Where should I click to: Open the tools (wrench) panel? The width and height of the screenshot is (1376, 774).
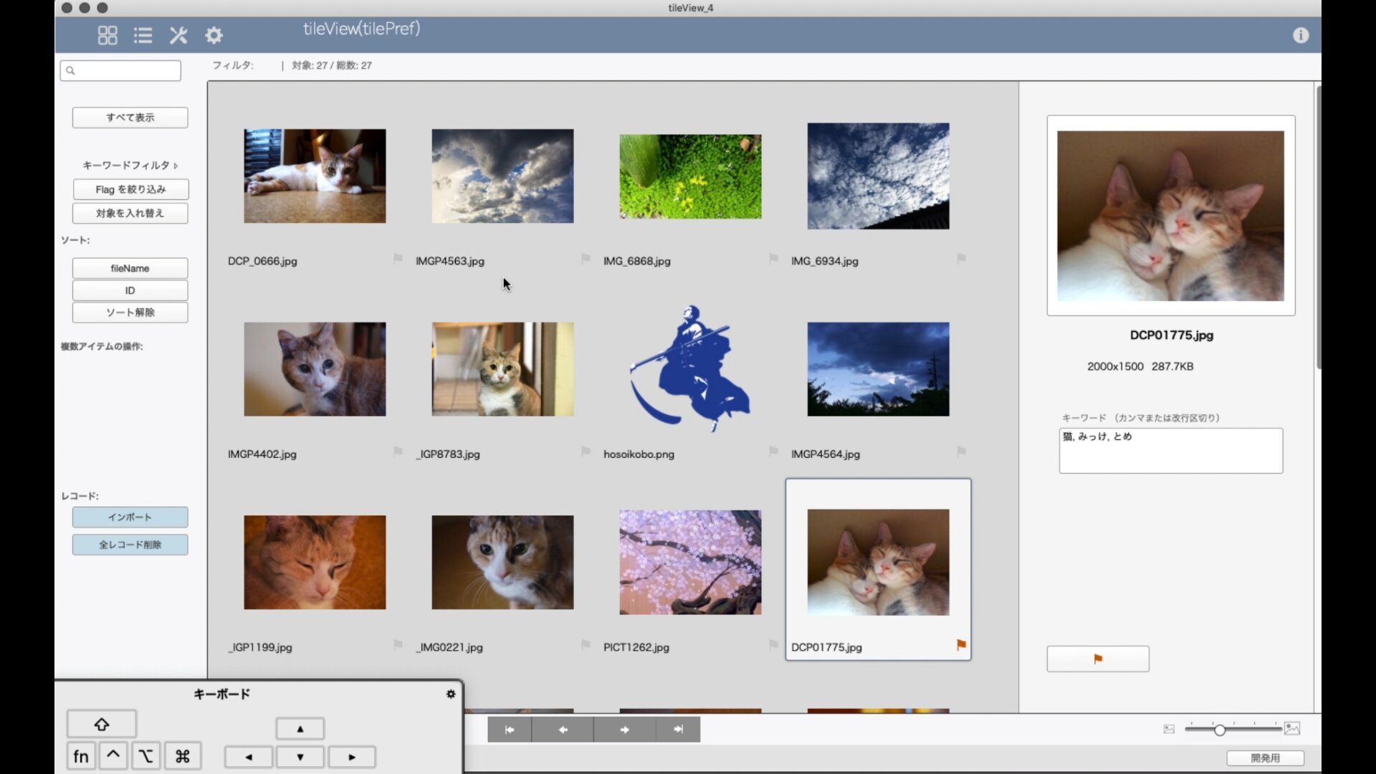[x=178, y=35]
